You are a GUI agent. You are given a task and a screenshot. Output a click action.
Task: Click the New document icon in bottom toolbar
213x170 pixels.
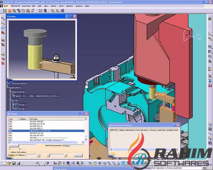[x=5, y=163]
